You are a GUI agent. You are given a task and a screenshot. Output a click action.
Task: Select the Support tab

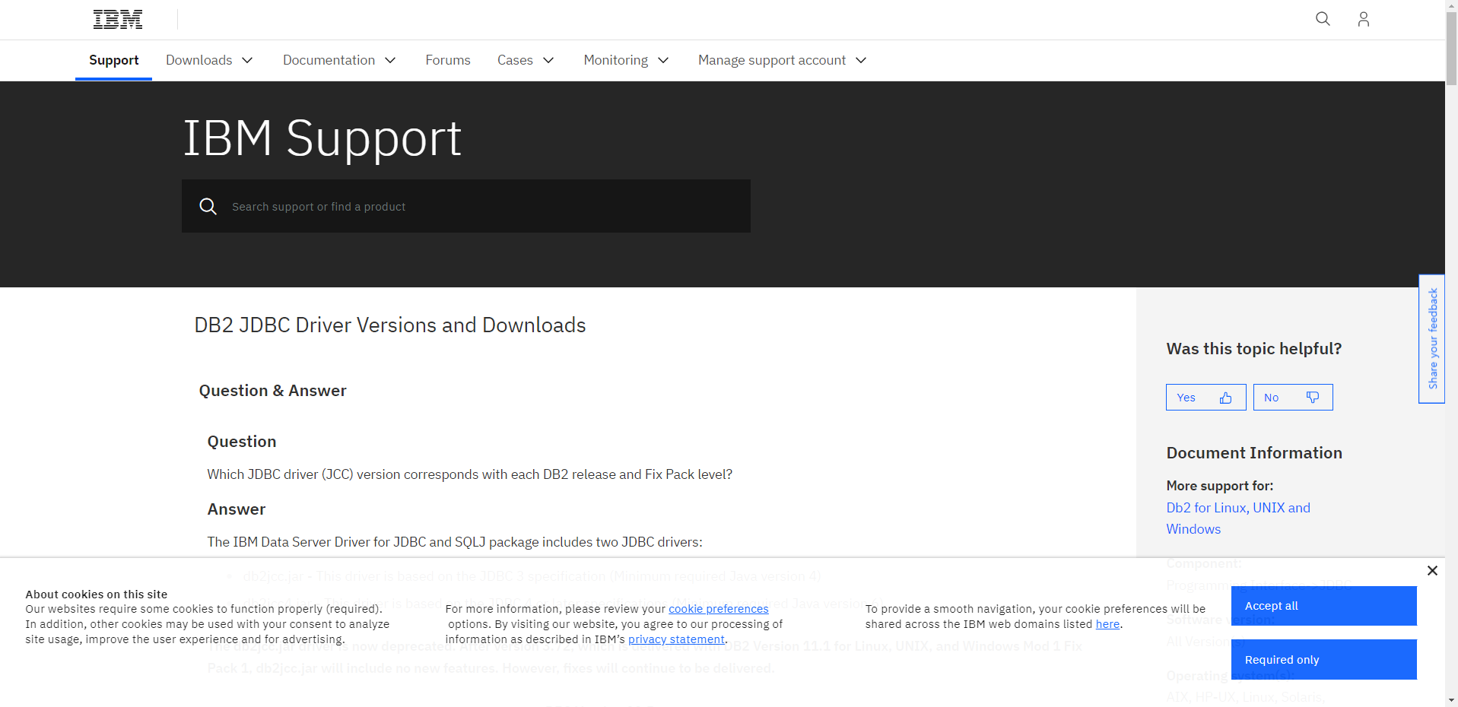(113, 60)
